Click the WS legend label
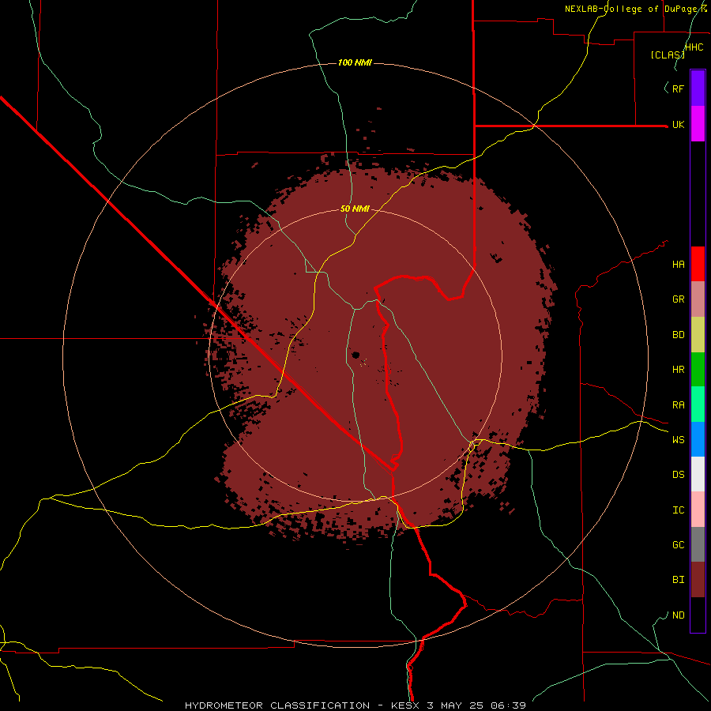Viewport: 711px width, 711px height. (678, 440)
